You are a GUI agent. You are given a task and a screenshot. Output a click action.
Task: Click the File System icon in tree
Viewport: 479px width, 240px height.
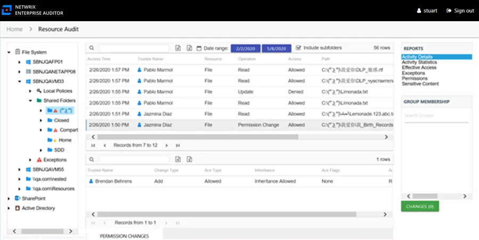coord(18,52)
